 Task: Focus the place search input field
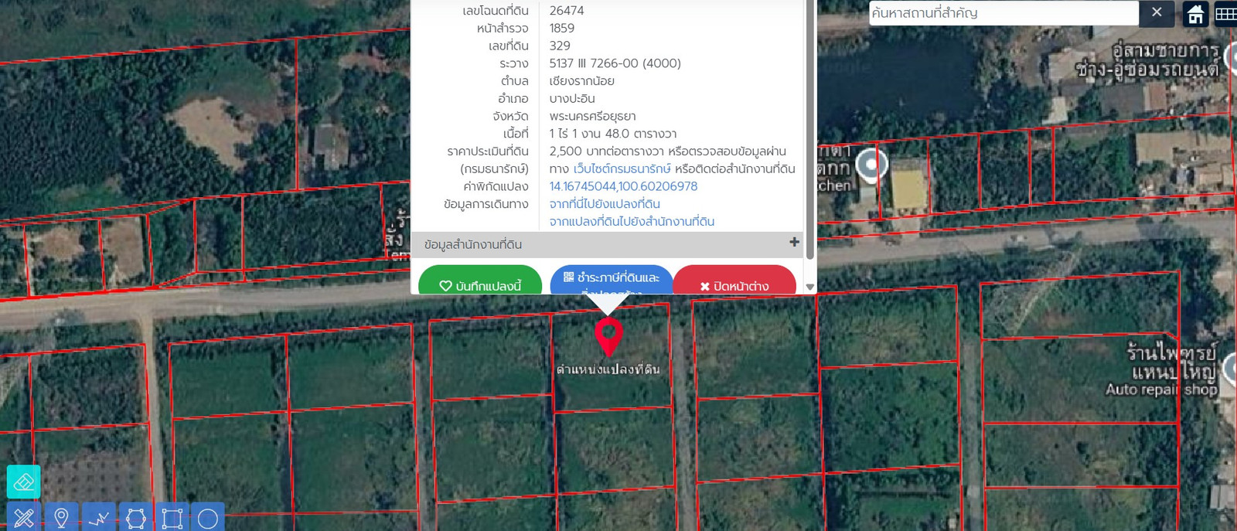pyautogui.click(x=1004, y=13)
